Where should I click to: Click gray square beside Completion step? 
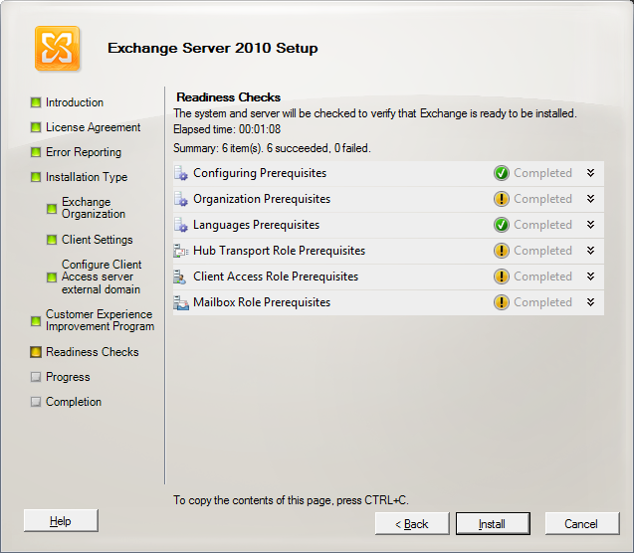(x=36, y=402)
